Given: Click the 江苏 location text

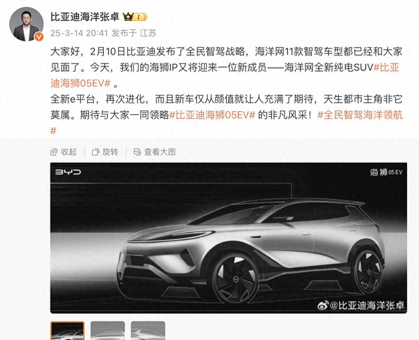Looking at the screenshot, I should tap(148, 33).
